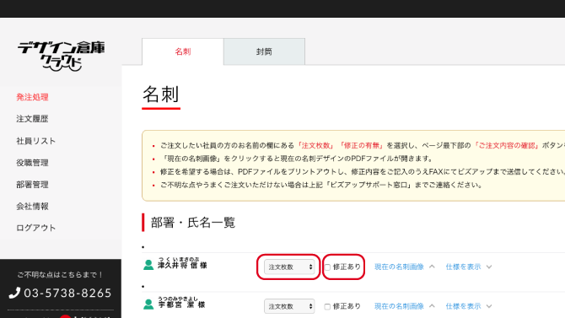Screen dimensions: 565x318
Task: Click the down chevron beside 宇都宮潔's 仕様を表示
Action: tap(489, 306)
